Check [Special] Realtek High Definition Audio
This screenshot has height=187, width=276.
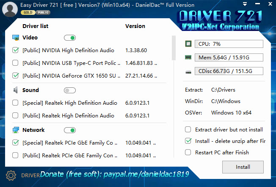coord(15,103)
